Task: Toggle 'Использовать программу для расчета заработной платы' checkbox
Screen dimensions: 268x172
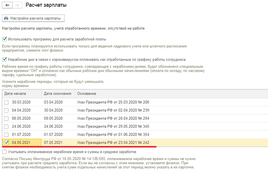Action: tap(5, 39)
